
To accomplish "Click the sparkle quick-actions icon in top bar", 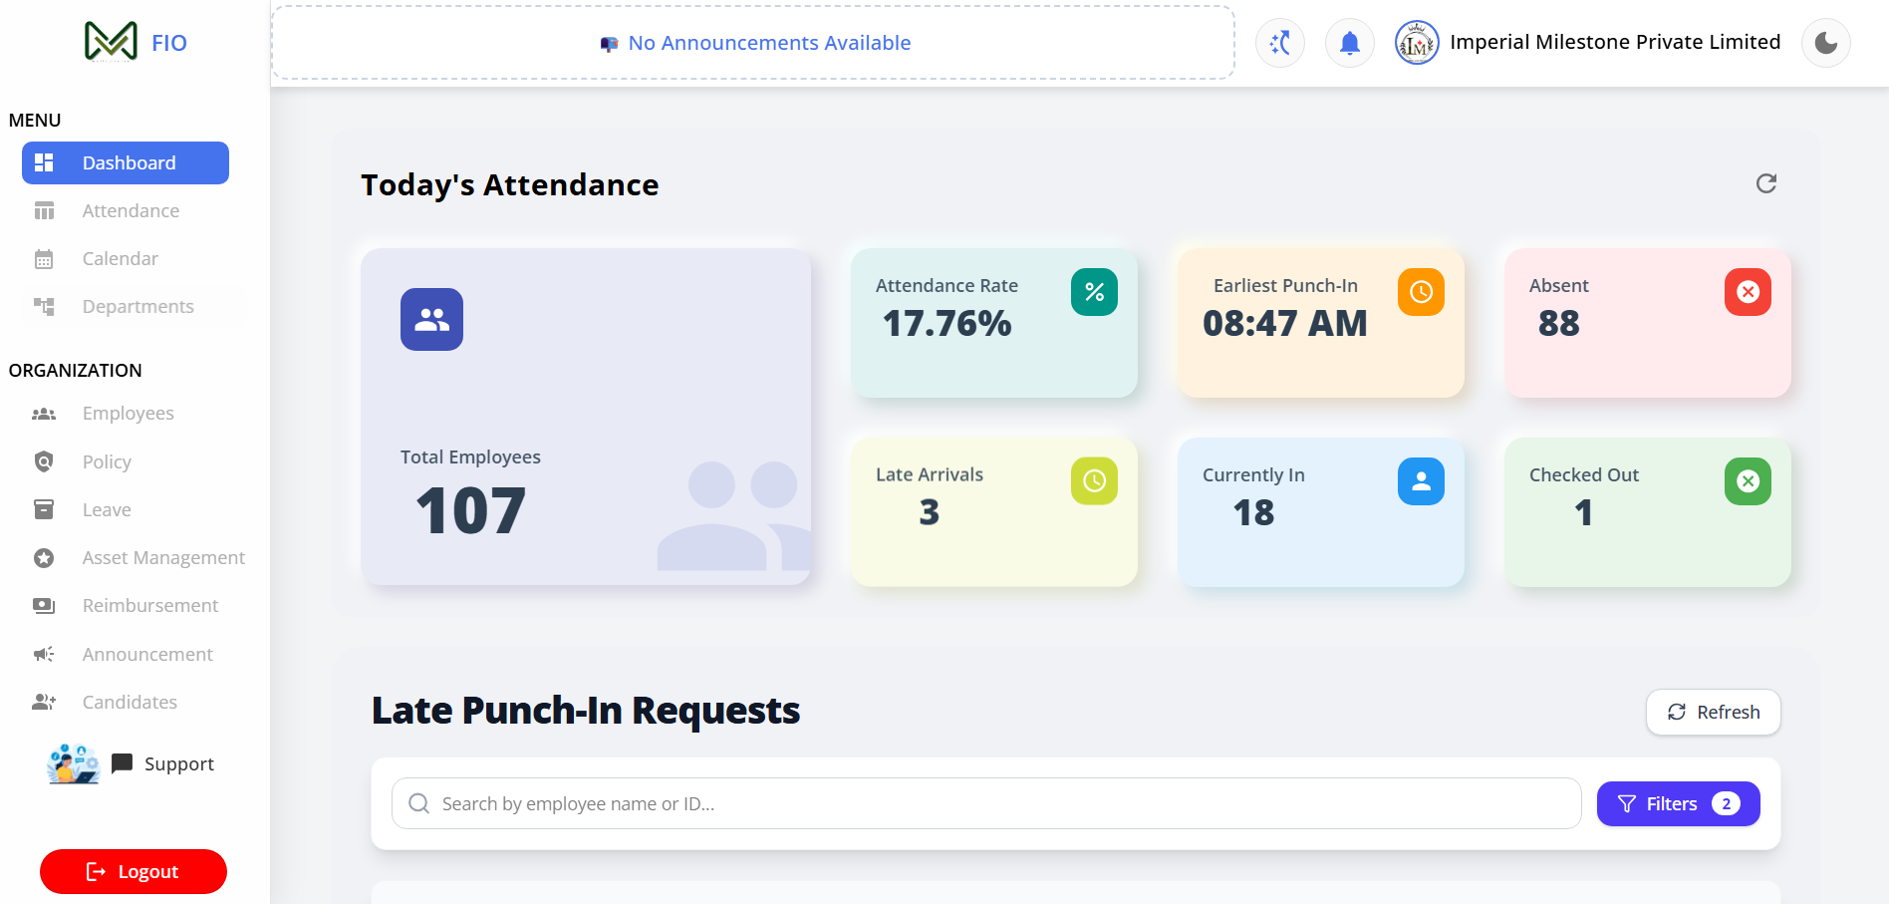I will 1279,42.
